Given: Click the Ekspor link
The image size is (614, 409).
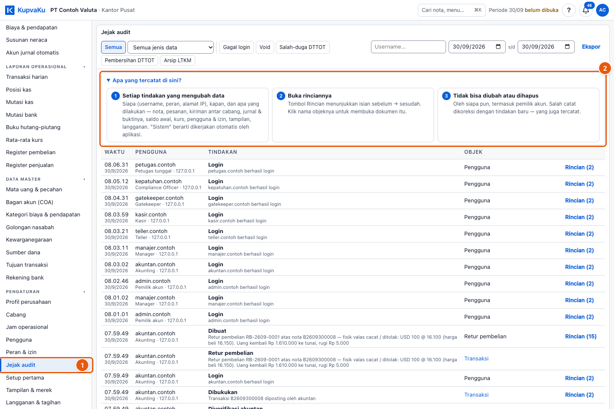Looking at the screenshot, I should (x=591, y=47).
